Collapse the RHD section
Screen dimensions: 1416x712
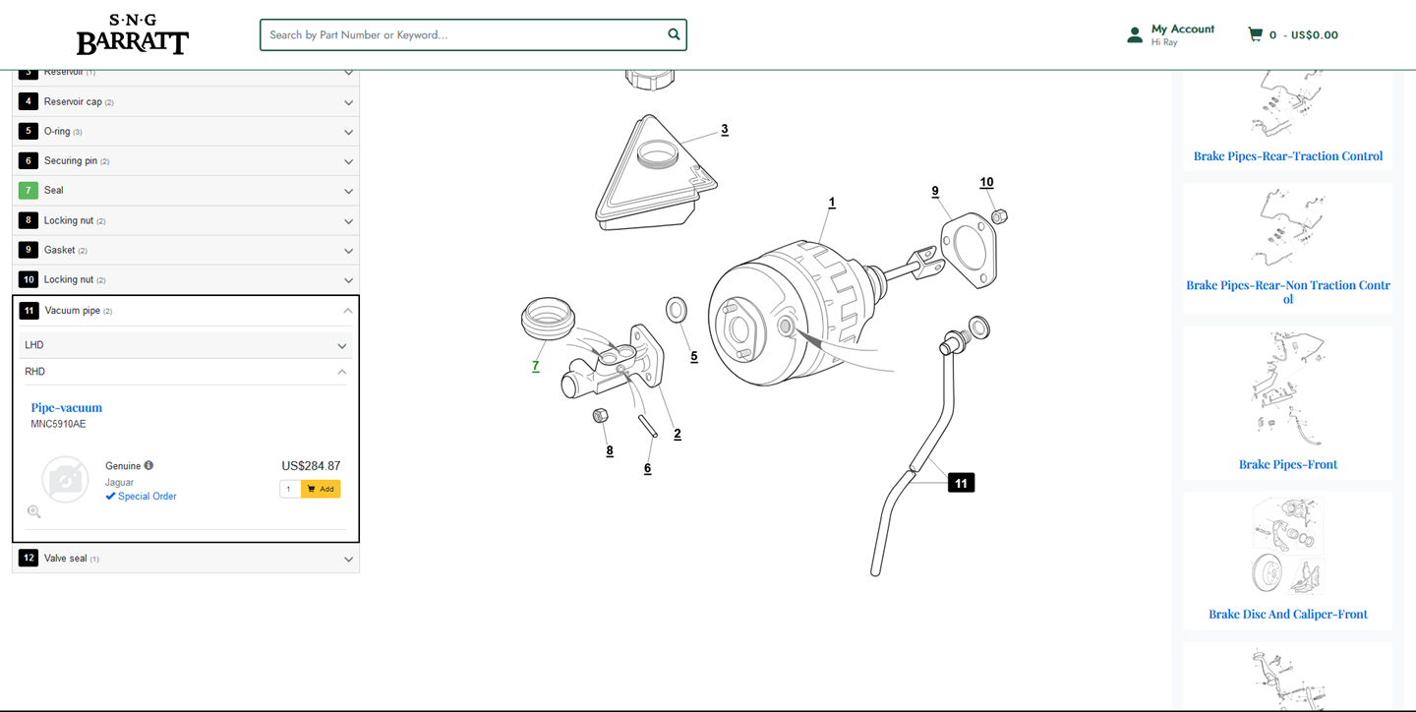pyautogui.click(x=342, y=372)
